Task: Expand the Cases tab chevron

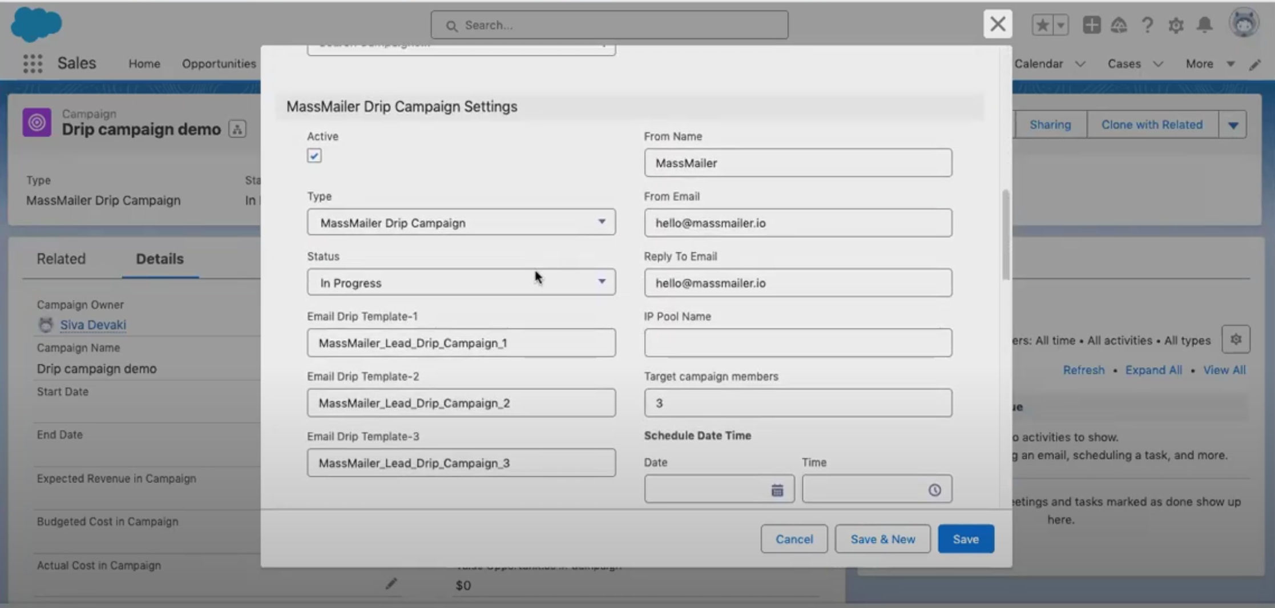Action: coord(1157,64)
